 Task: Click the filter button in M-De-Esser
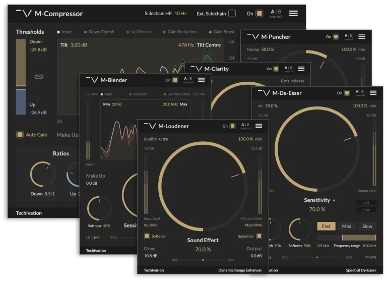click(366, 209)
